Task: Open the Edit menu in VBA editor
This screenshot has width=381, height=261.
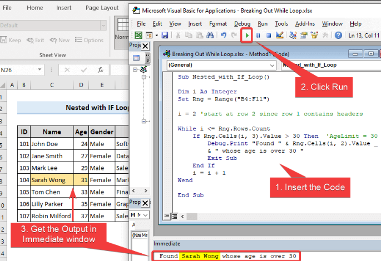Action: coord(157,24)
